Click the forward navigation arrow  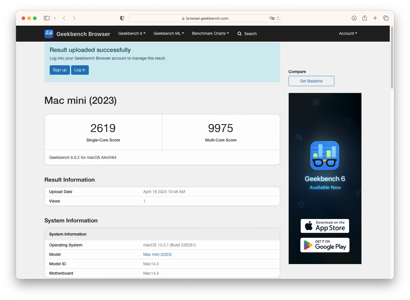[74, 18]
